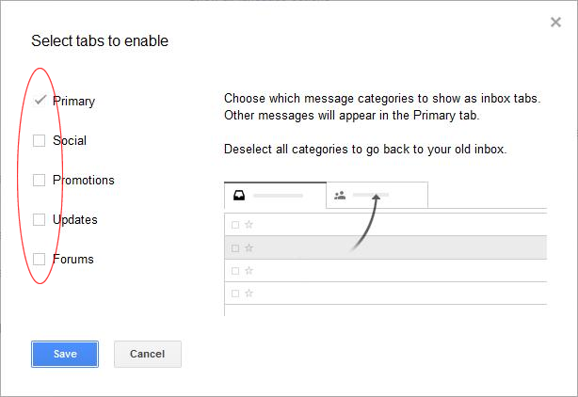Click the inbox tray icon in preview
This screenshot has width=578, height=397.
click(240, 196)
